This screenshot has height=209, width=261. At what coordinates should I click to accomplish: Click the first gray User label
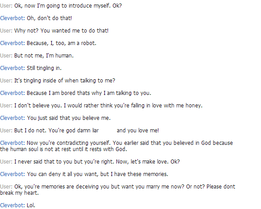[x=6, y=6]
